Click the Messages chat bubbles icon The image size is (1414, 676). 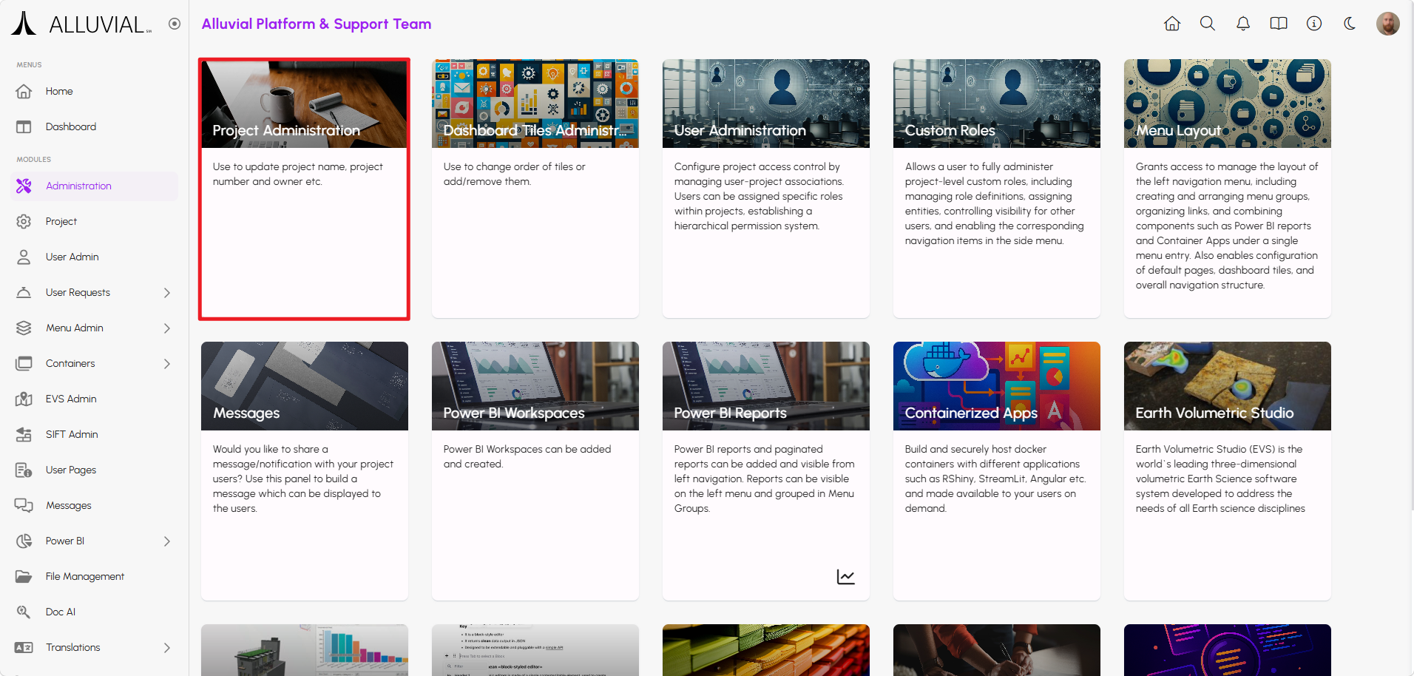coord(24,505)
